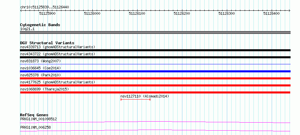Select the red bar under nsv1068699
The height and width of the screenshot is (135, 300).
155,92
